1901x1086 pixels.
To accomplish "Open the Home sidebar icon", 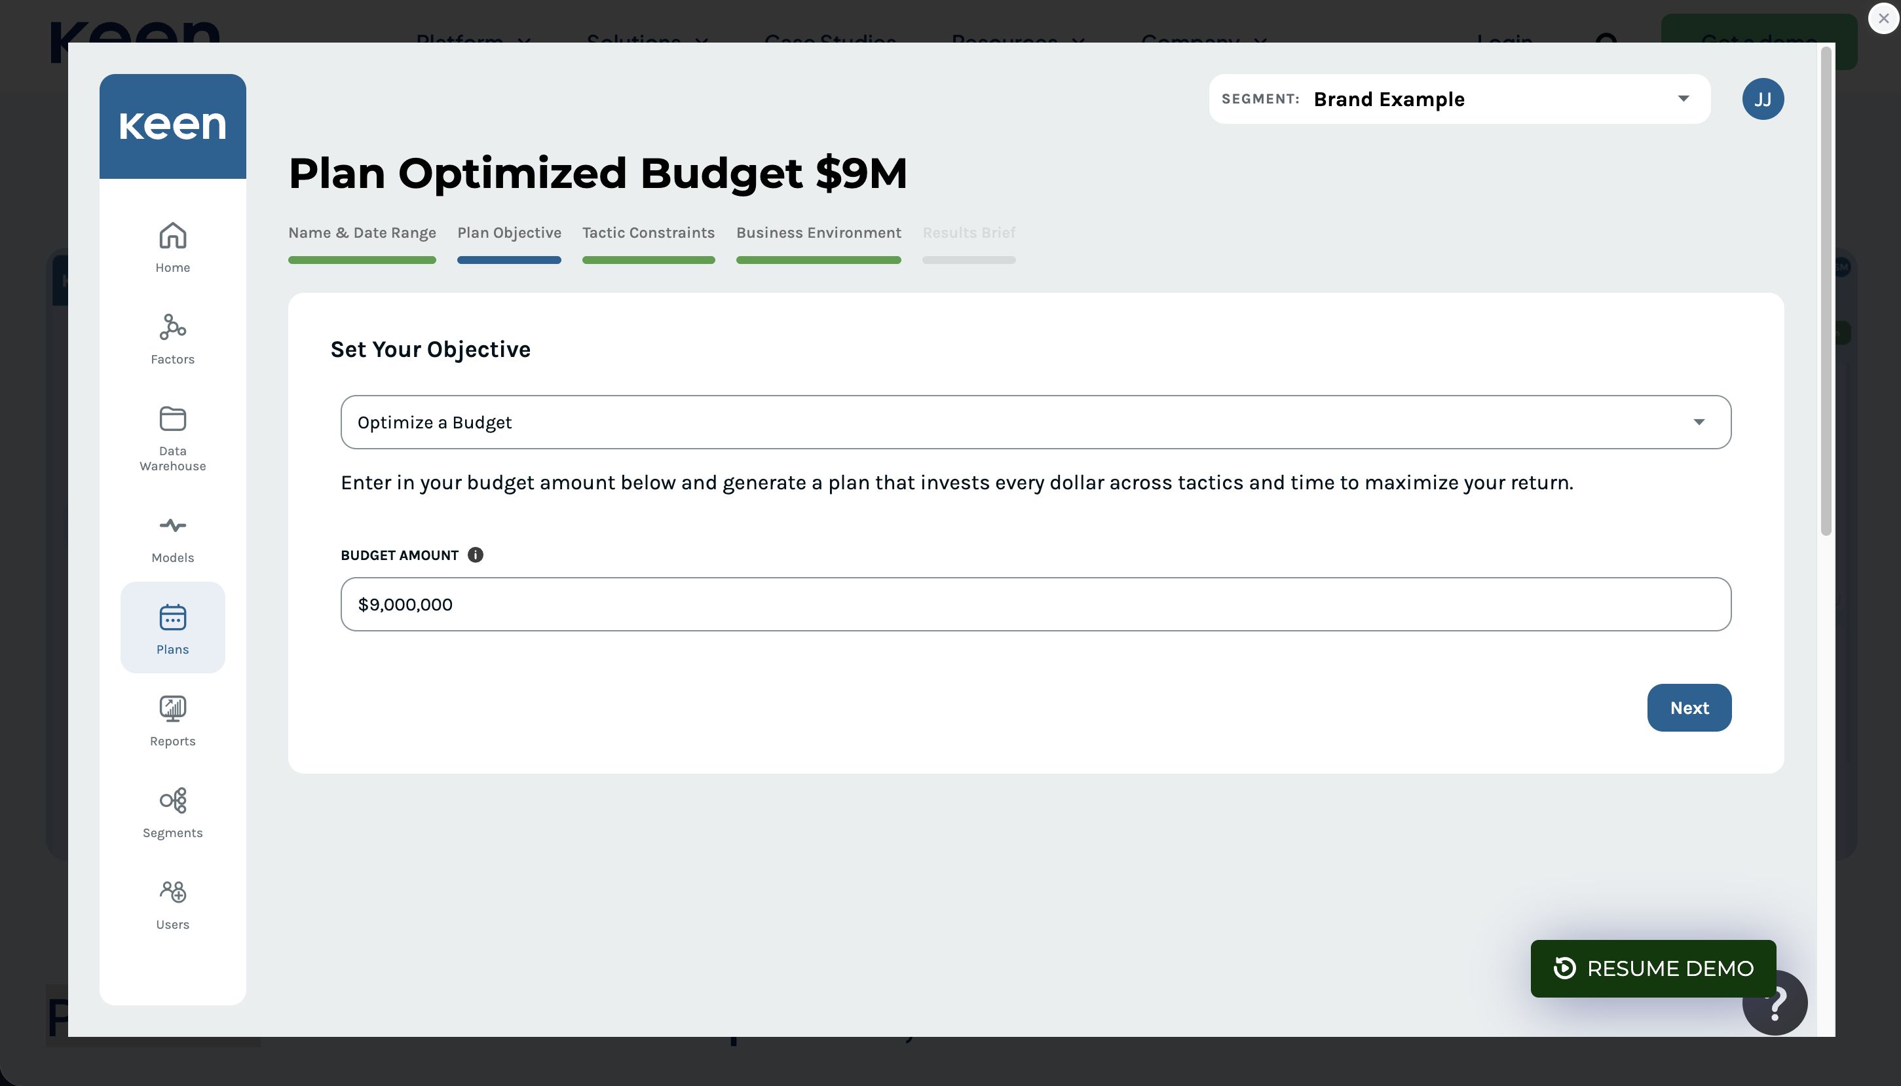I will coord(172,236).
